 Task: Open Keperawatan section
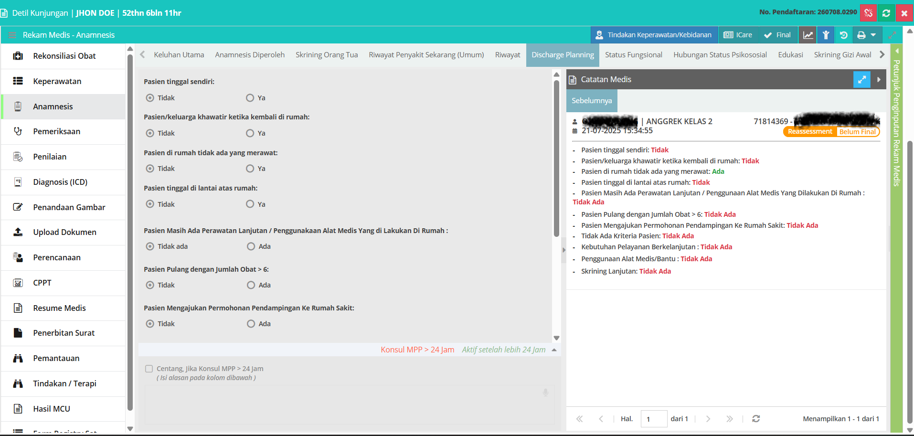(63, 81)
